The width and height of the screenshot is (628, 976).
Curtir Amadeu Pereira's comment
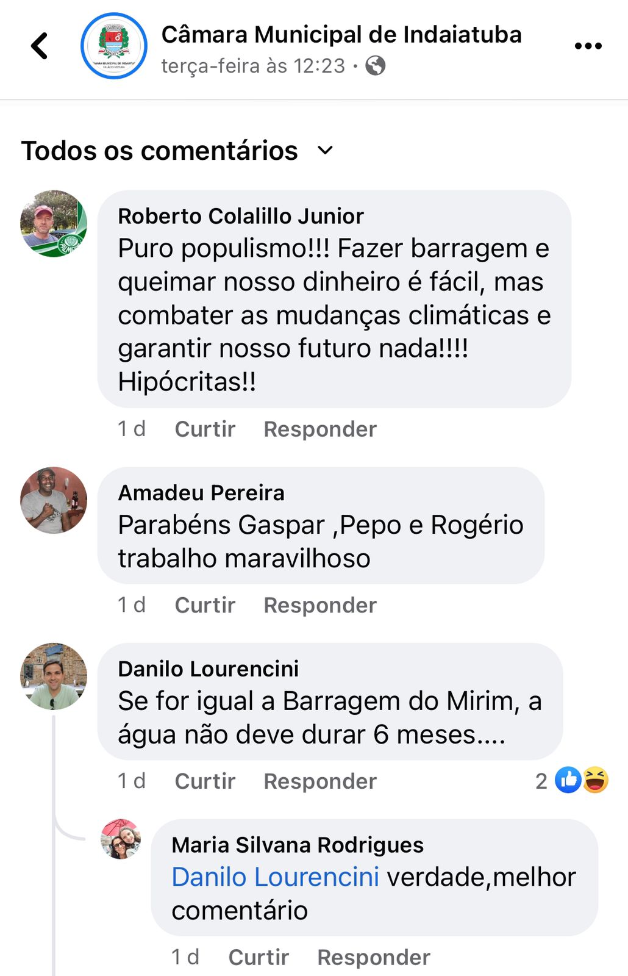205,605
